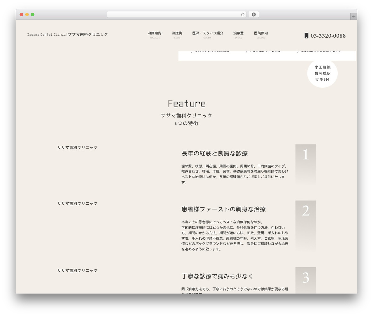Viewport: 373px width, 316px height.
Task: Click ササマ歯科クリニック label beside feature 1
Action: pos(77,148)
